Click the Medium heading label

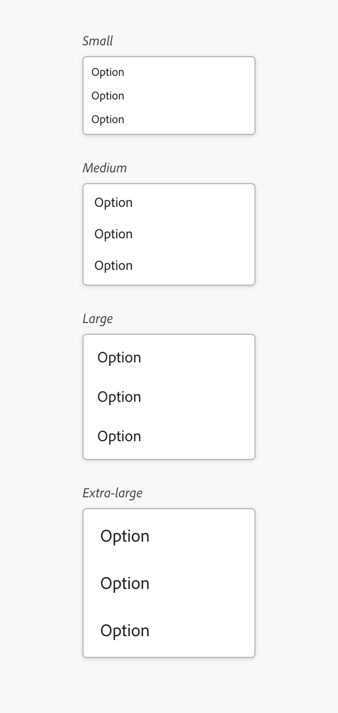pyautogui.click(x=105, y=168)
